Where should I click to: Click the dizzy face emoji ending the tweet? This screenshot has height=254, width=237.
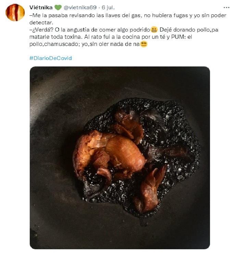click(x=144, y=44)
